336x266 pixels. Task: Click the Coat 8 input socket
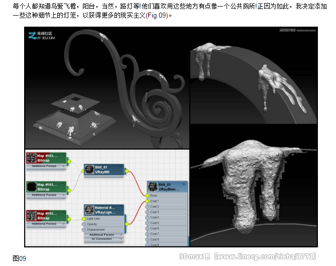pos(147,239)
